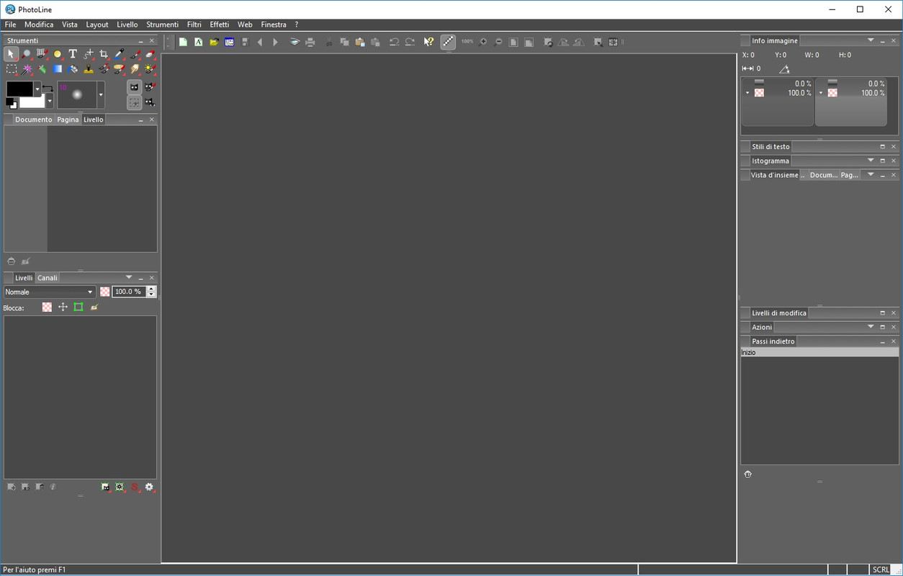Select the dodge lighten brush tool
903x576 pixels.
point(150,69)
